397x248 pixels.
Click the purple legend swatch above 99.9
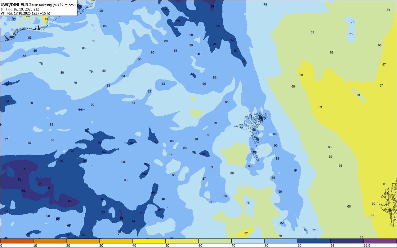click(x=380, y=241)
